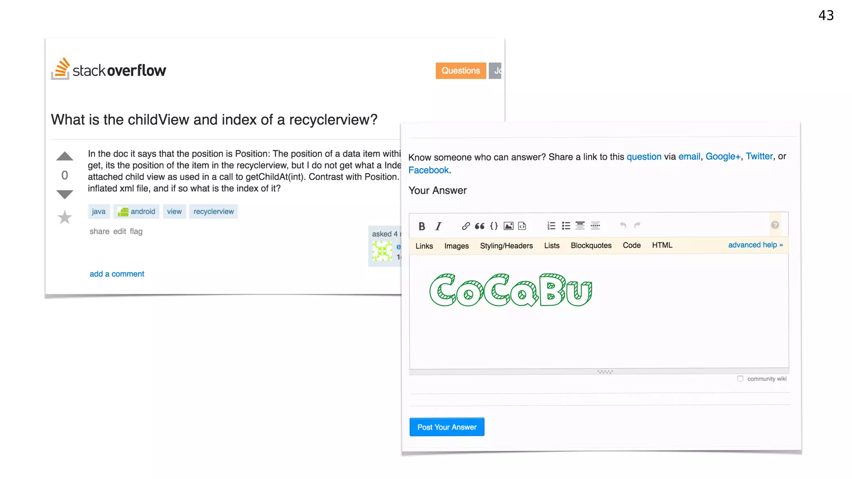Click the Italic formatting icon

tap(438, 226)
